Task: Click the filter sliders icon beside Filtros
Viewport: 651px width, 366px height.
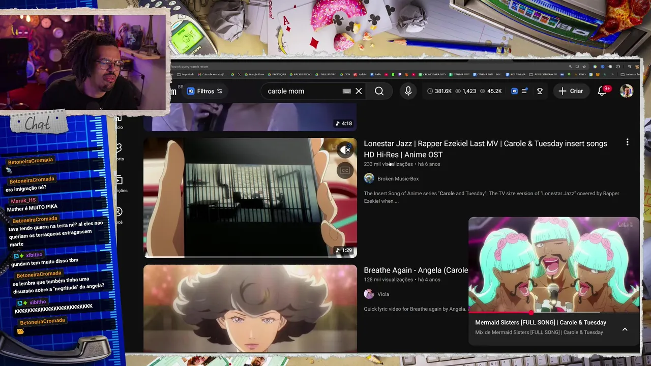Action: 220,91
